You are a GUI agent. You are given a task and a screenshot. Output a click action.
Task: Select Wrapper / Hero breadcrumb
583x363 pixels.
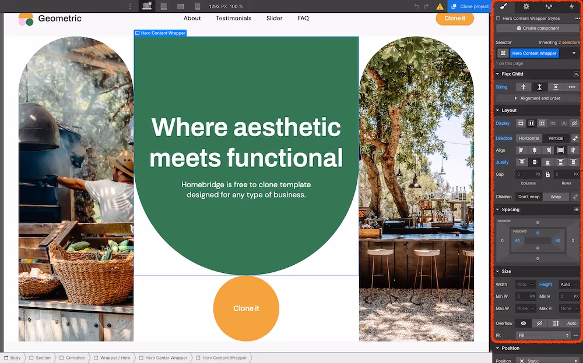[x=112, y=358]
